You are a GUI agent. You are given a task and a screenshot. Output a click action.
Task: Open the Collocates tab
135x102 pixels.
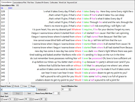[x=54, y=3]
